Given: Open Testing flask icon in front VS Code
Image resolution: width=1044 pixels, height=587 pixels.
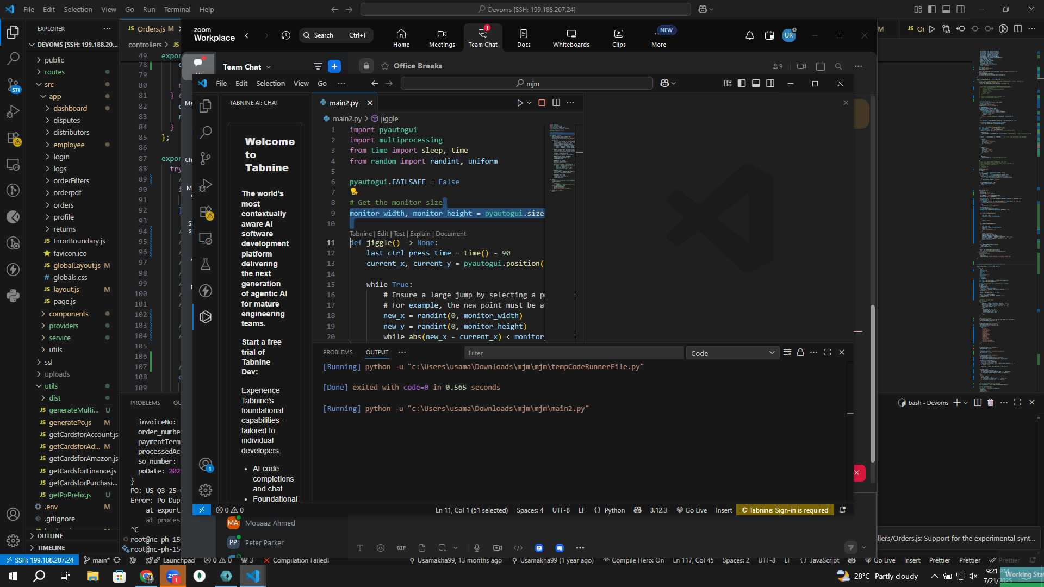Looking at the screenshot, I should (206, 264).
